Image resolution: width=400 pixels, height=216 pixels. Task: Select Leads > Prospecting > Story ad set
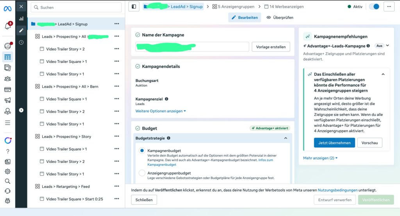point(66,136)
